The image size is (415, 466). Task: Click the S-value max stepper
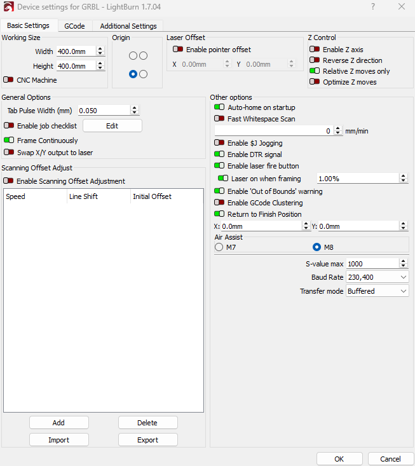[x=404, y=263]
